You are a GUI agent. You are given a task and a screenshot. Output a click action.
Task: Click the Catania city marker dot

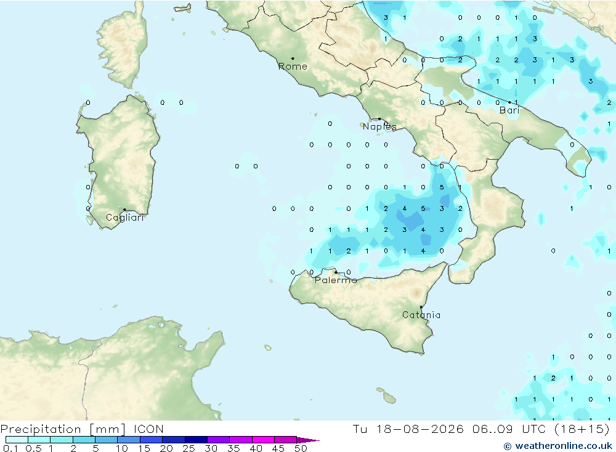click(421, 307)
